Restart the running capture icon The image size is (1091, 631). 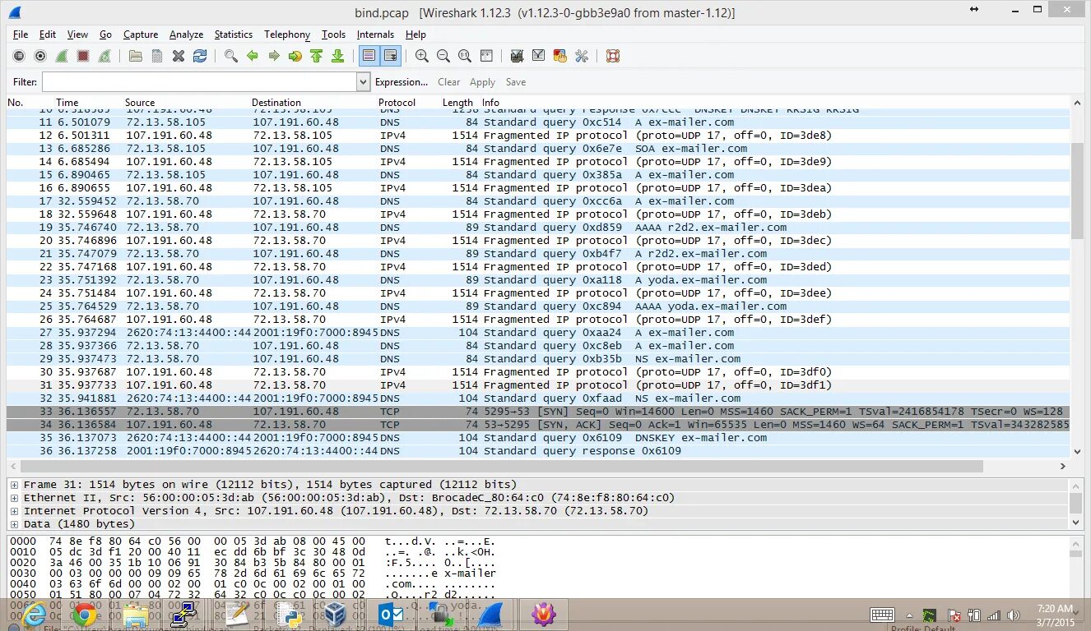click(x=104, y=56)
